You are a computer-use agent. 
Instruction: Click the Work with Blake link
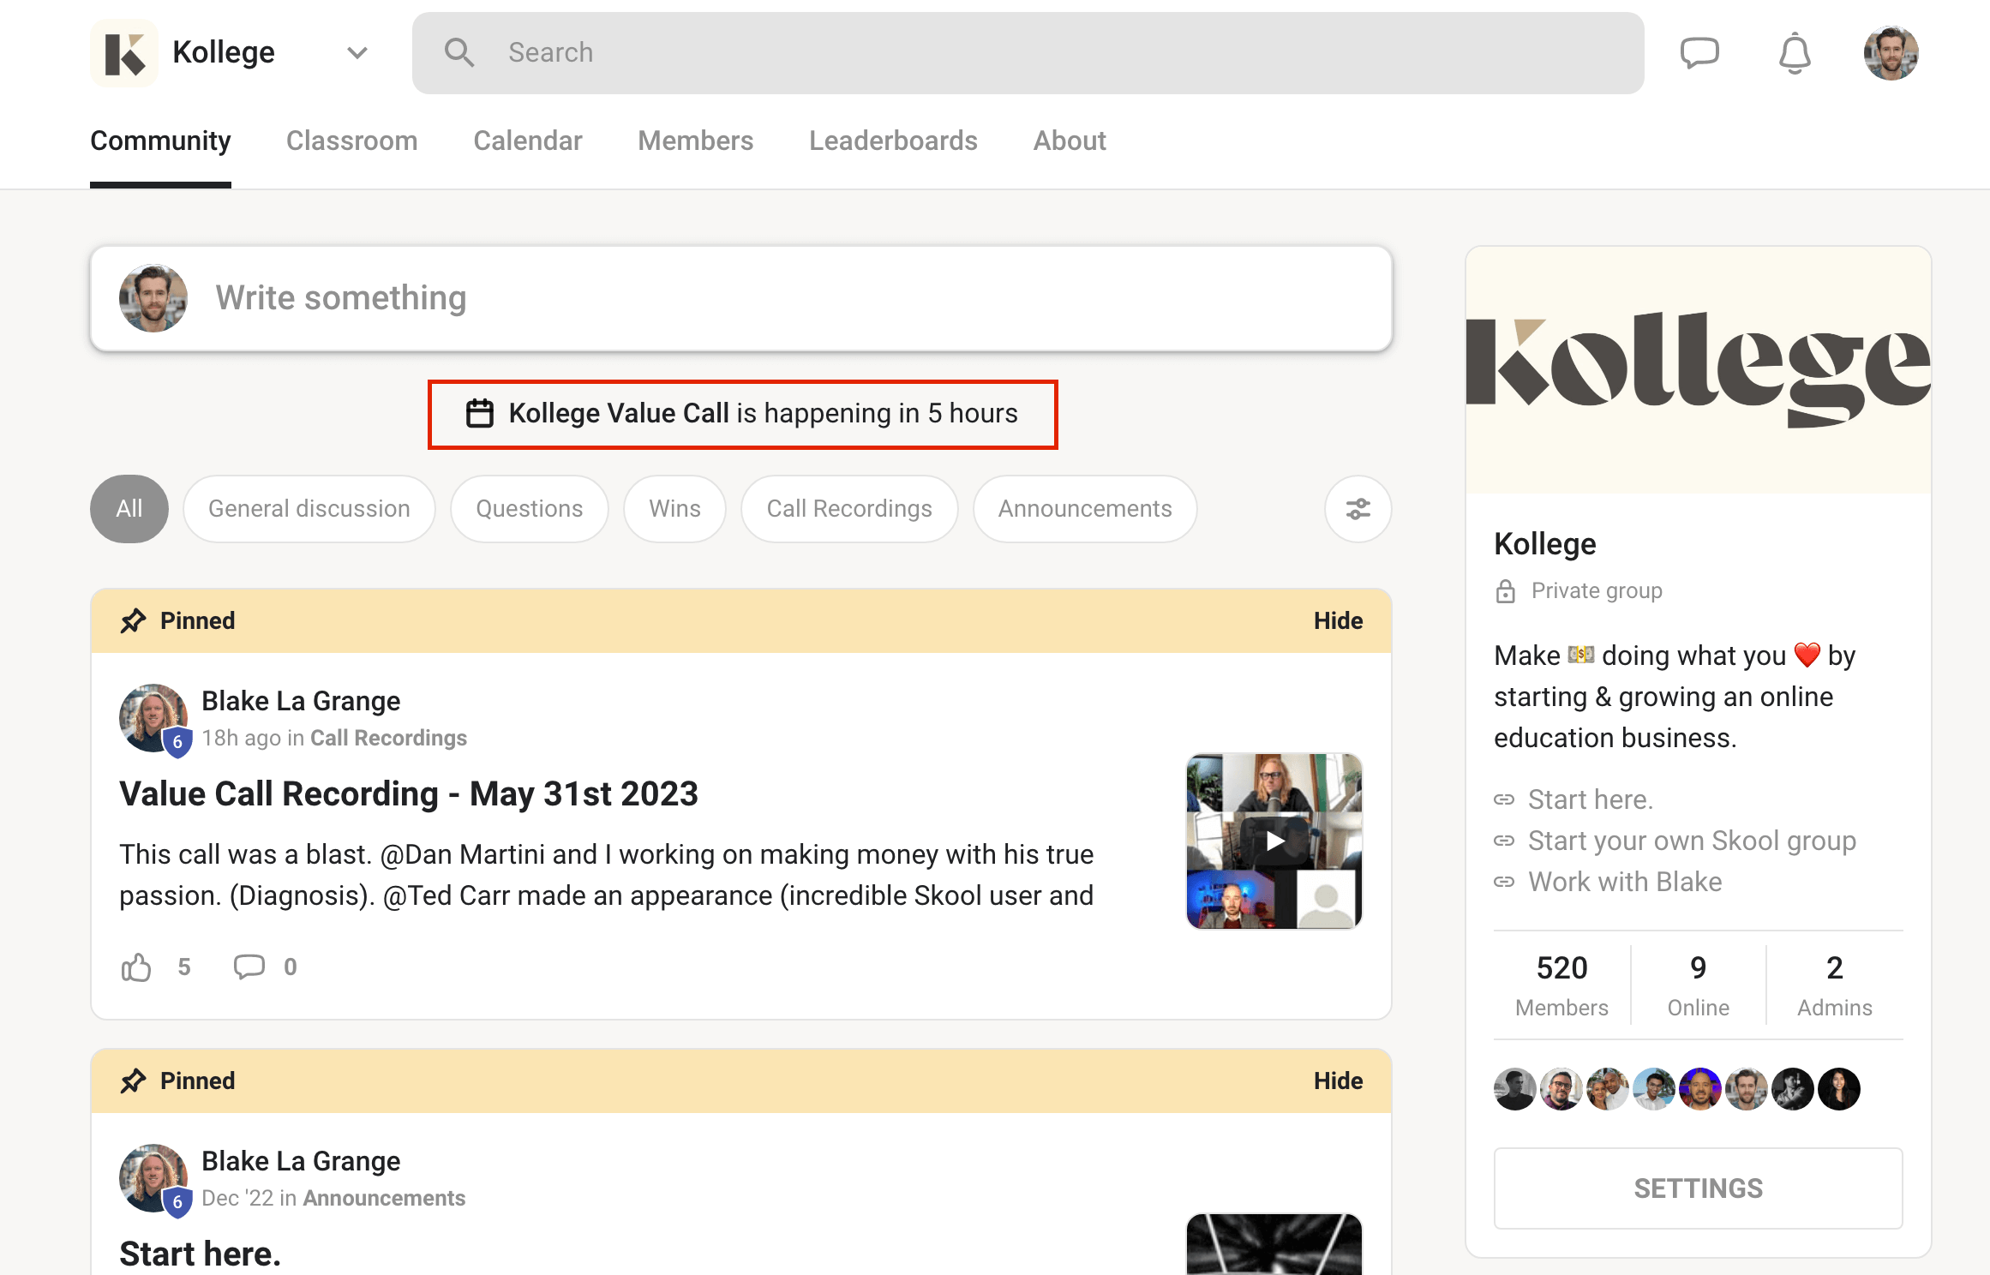point(1624,881)
